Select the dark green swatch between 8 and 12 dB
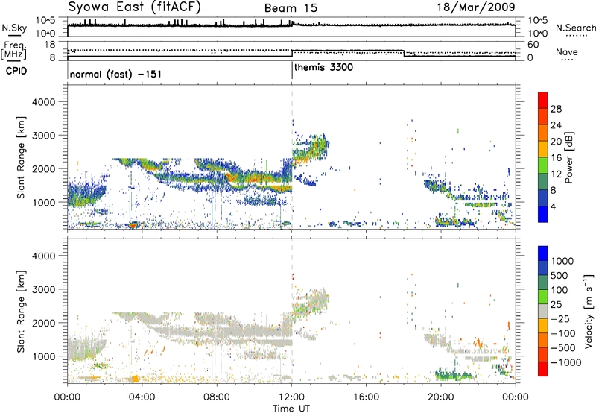596x413 pixels. click(x=543, y=182)
